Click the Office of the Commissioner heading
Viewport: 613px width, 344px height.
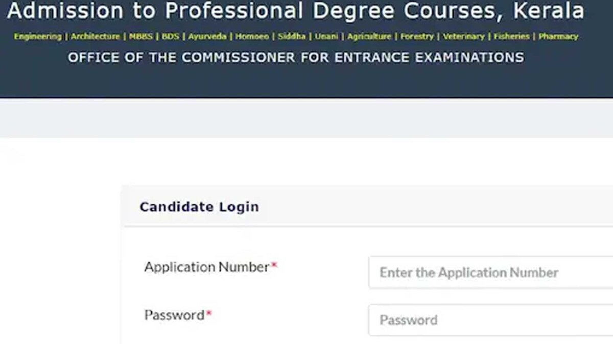click(x=295, y=58)
